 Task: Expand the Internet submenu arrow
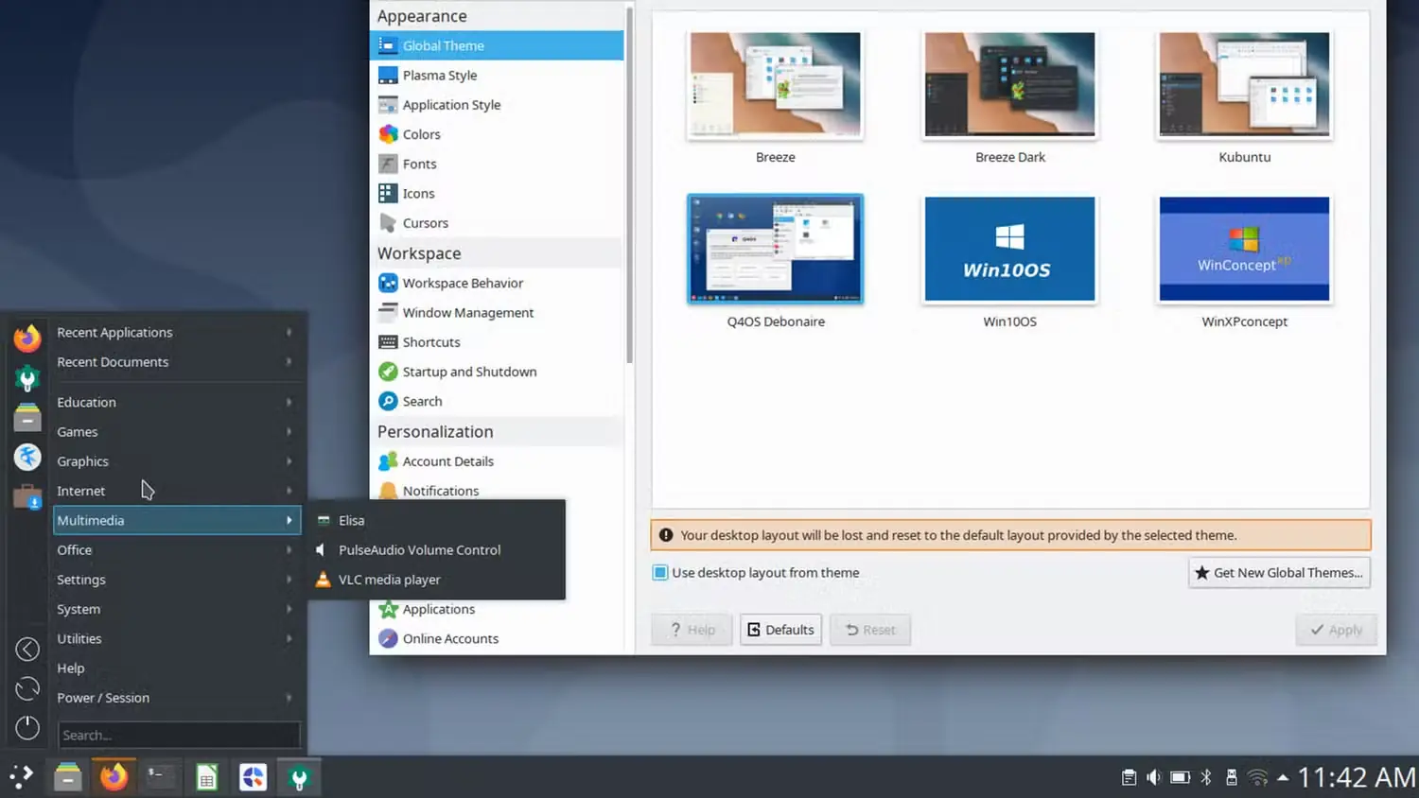pos(289,491)
